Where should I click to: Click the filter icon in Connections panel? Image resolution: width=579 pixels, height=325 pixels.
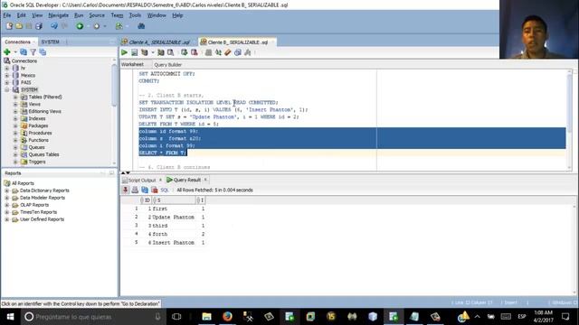click(33, 52)
